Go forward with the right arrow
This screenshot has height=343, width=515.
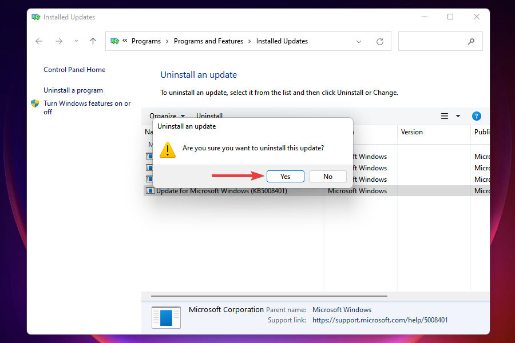pos(59,41)
